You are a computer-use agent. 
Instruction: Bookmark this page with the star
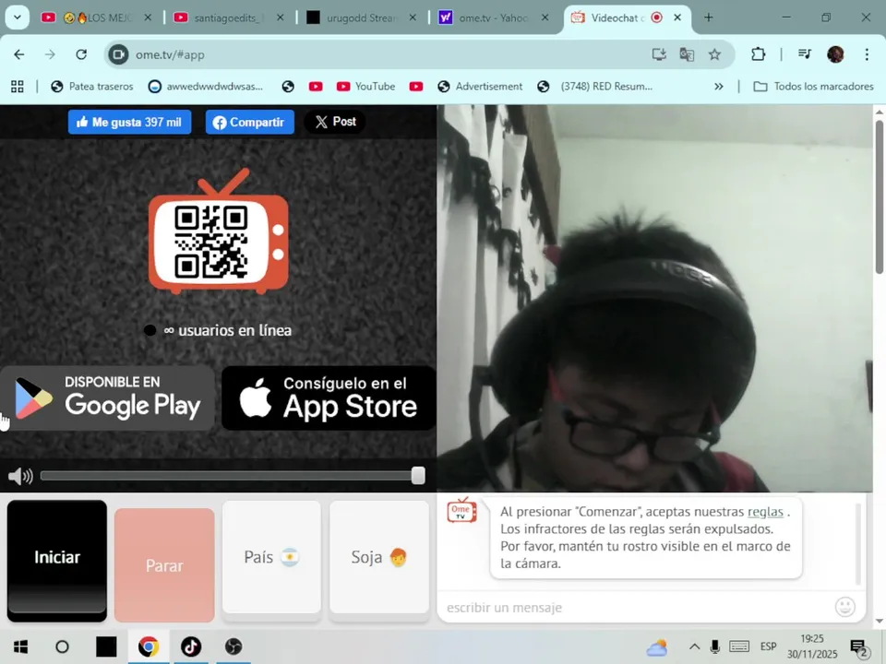[714, 54]
